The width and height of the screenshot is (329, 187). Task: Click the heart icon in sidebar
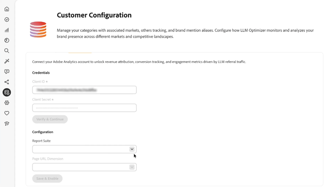pos(7,113)
